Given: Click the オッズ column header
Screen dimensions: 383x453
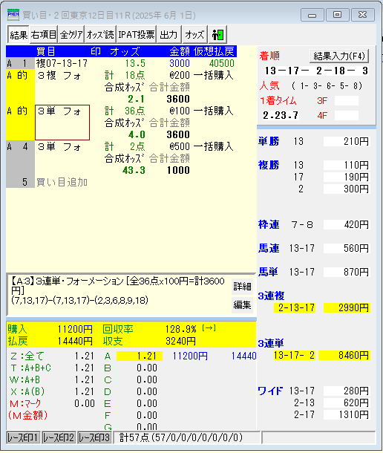Looking at the screenshot, I should pyautogui.click(x=125, y=51).
